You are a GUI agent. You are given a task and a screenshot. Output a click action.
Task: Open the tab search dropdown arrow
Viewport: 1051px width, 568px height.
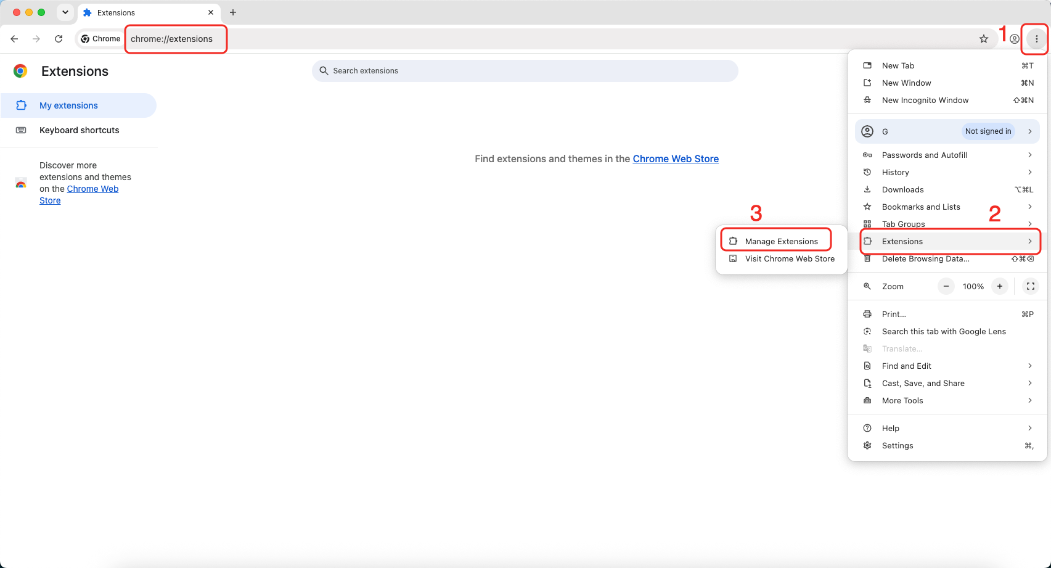(x=65, y=12)
